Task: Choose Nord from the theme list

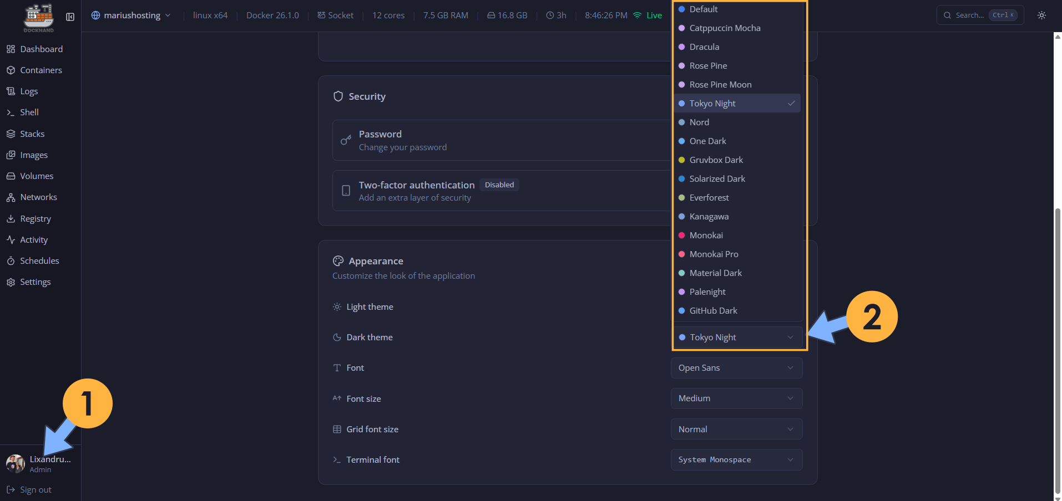Action: click(699, 122)
